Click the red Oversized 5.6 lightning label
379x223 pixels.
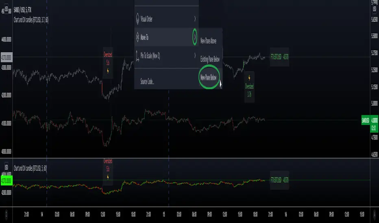pyautogui.click(x=108, y=63)
